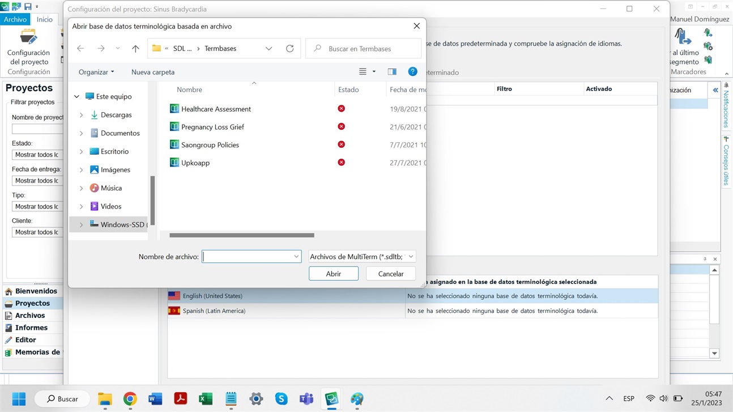Open Estado filter dropdown in Proyectos
The height and width of the screenshot is (412, 733).
[x=37, y=155]
